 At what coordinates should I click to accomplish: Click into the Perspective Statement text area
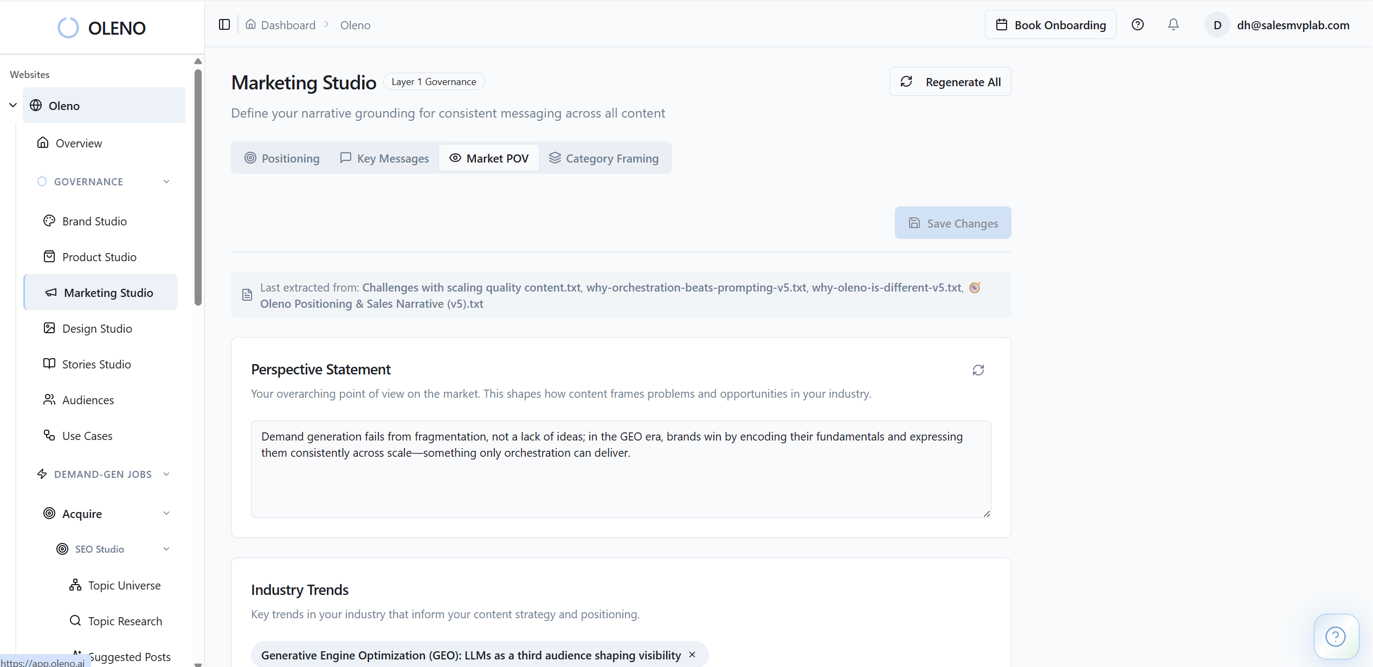click(x=620, y=477)
